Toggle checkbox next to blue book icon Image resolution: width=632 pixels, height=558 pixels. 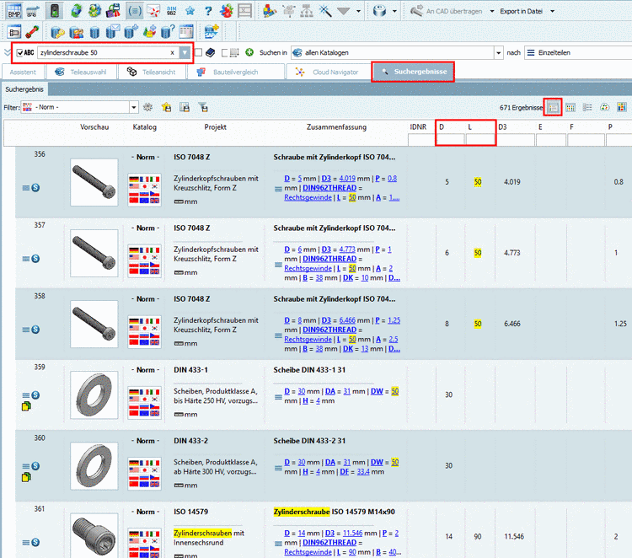(198, 52)
